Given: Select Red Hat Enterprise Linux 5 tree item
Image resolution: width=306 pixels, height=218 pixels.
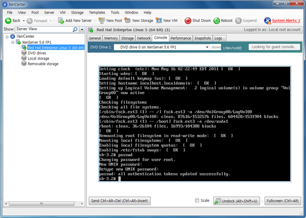Looking at the screenshot, I should [x=56, y=48].
